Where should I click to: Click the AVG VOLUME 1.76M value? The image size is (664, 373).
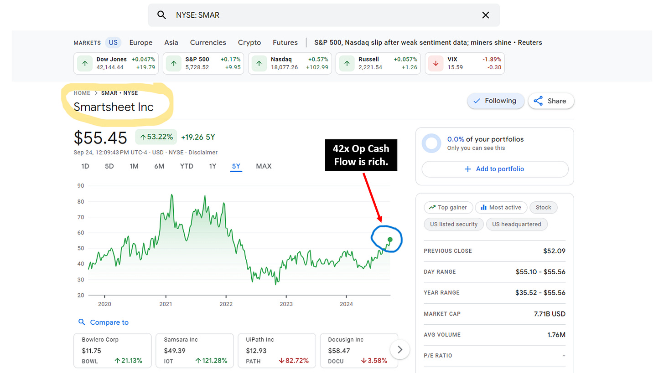[556, 335]
